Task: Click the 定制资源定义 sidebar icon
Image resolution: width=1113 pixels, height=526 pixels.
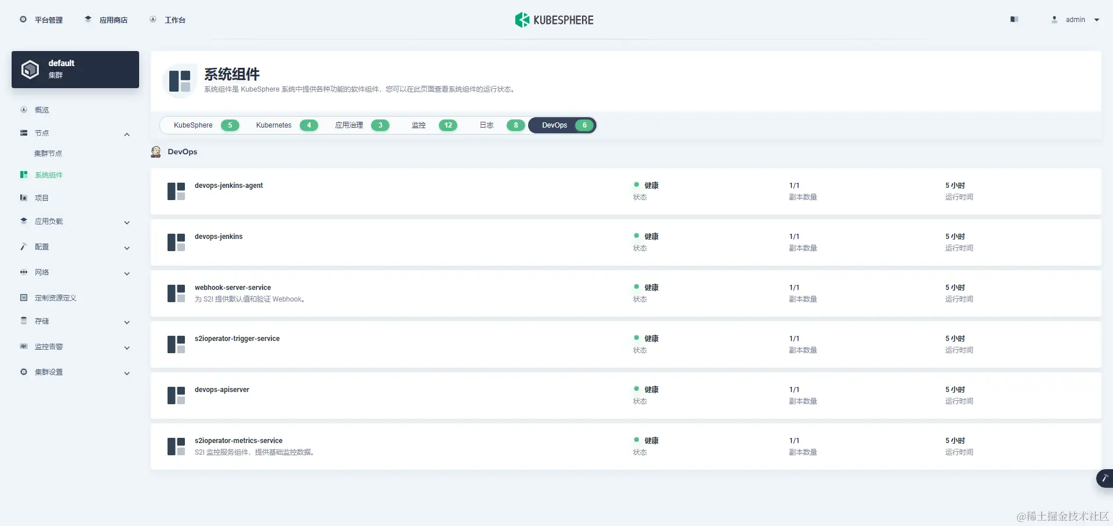Action: (24, 298)
